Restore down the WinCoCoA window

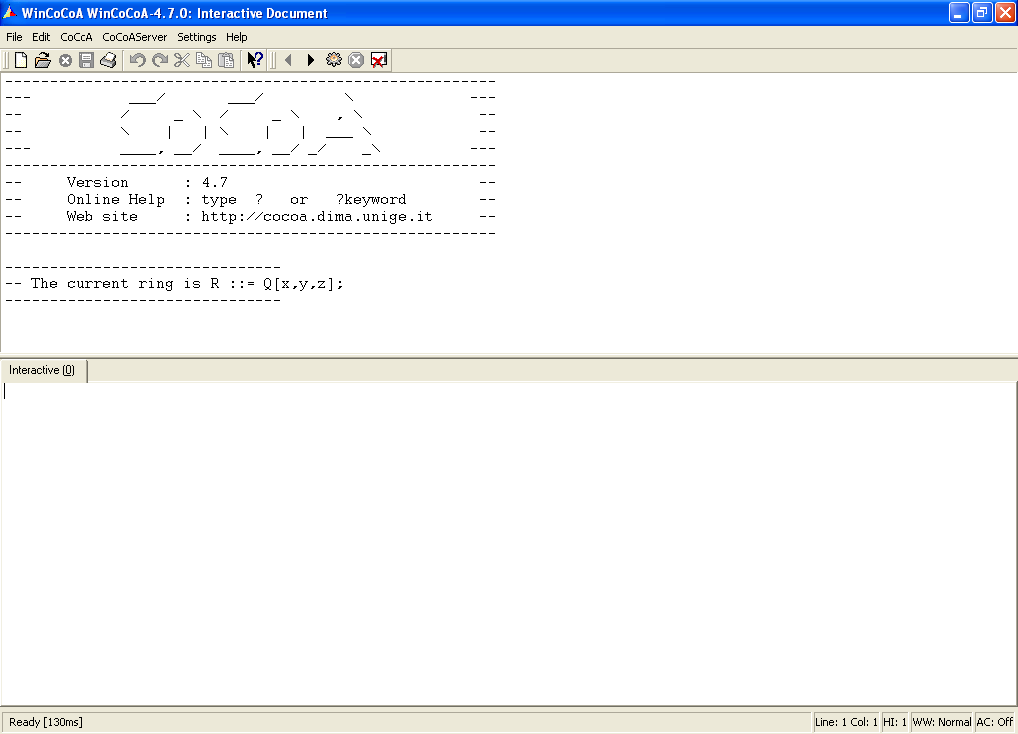coord(982,12)
